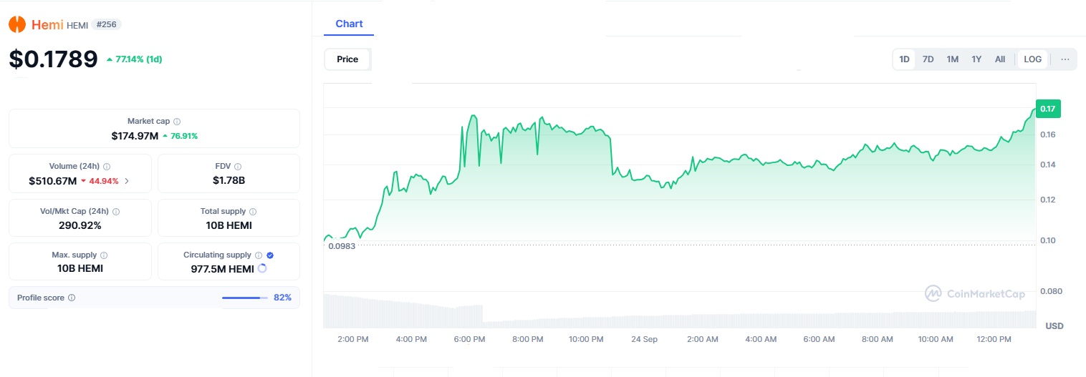1086x377 pixels.
Task: Click the $0.1789 price value
Action: (53, 59)
